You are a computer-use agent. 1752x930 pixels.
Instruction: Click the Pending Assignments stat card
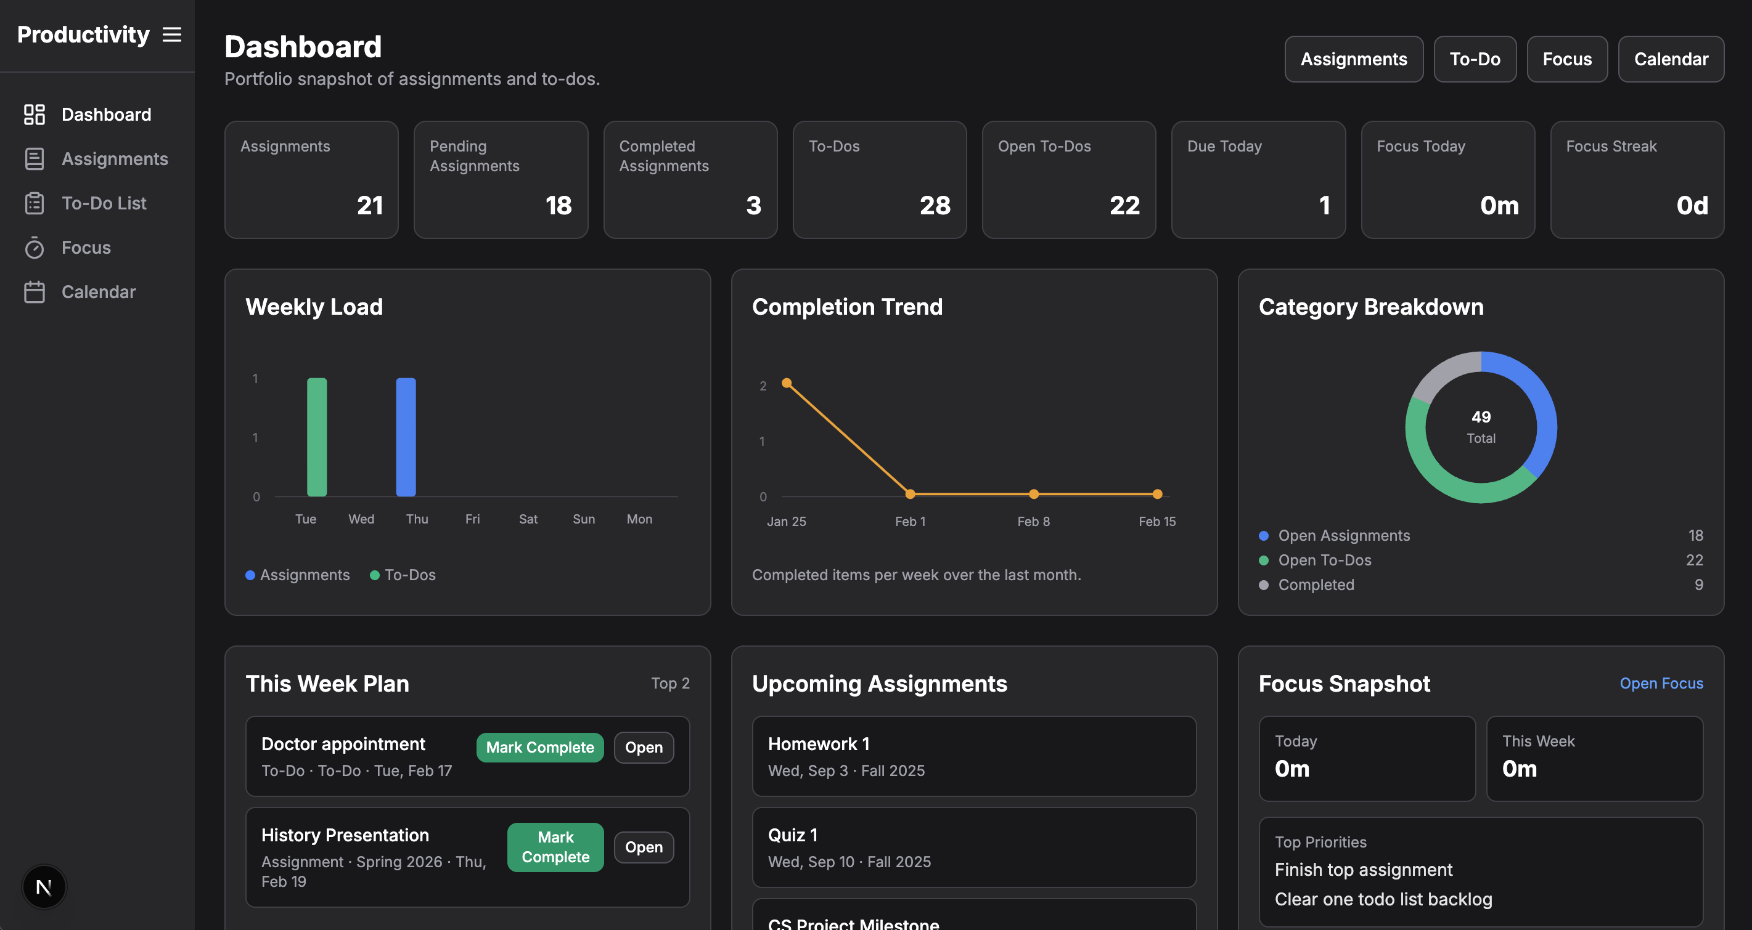pos(501,180)
